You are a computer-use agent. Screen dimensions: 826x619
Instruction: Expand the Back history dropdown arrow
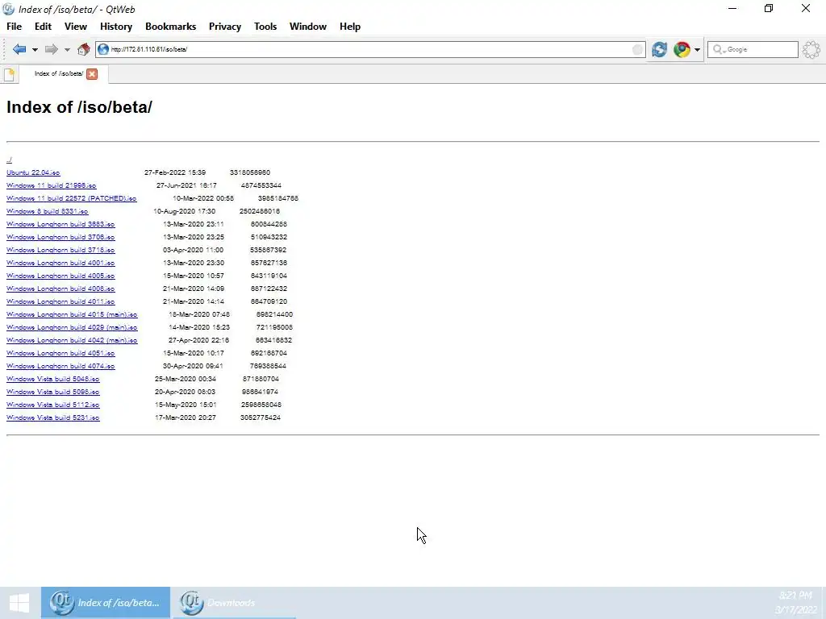pos(35,50)
